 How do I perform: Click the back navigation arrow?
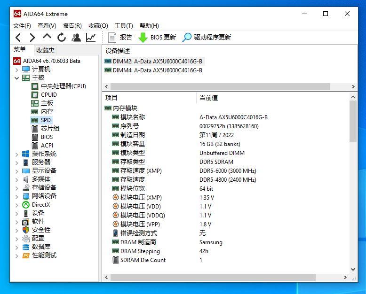click(18, 38)
